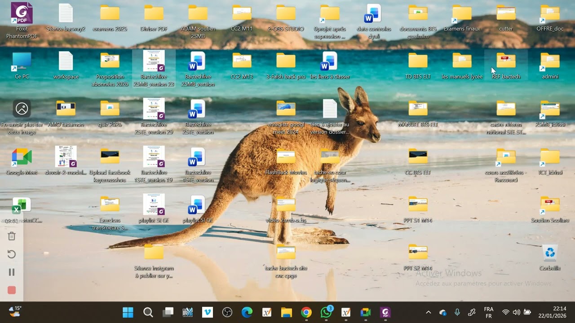Select the FlashBack Movies folder
Screen dimensions: 575x323
(x=286, y=161)
